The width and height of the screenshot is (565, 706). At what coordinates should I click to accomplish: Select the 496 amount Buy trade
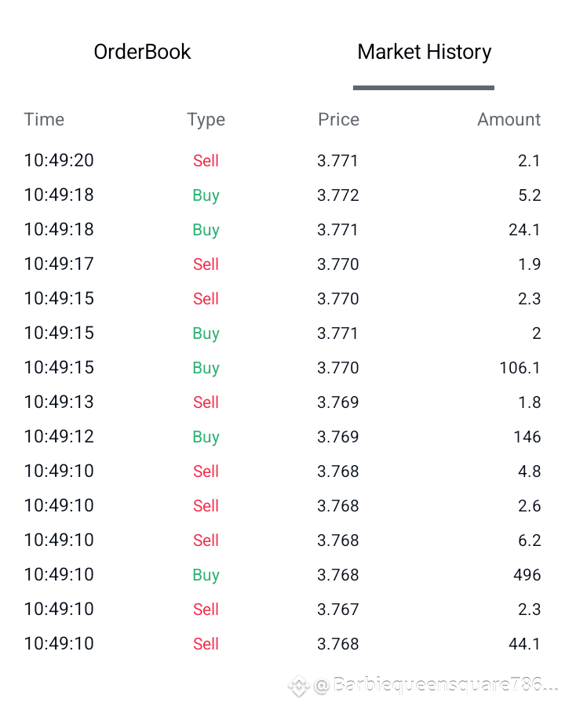(x=282, y=574)
